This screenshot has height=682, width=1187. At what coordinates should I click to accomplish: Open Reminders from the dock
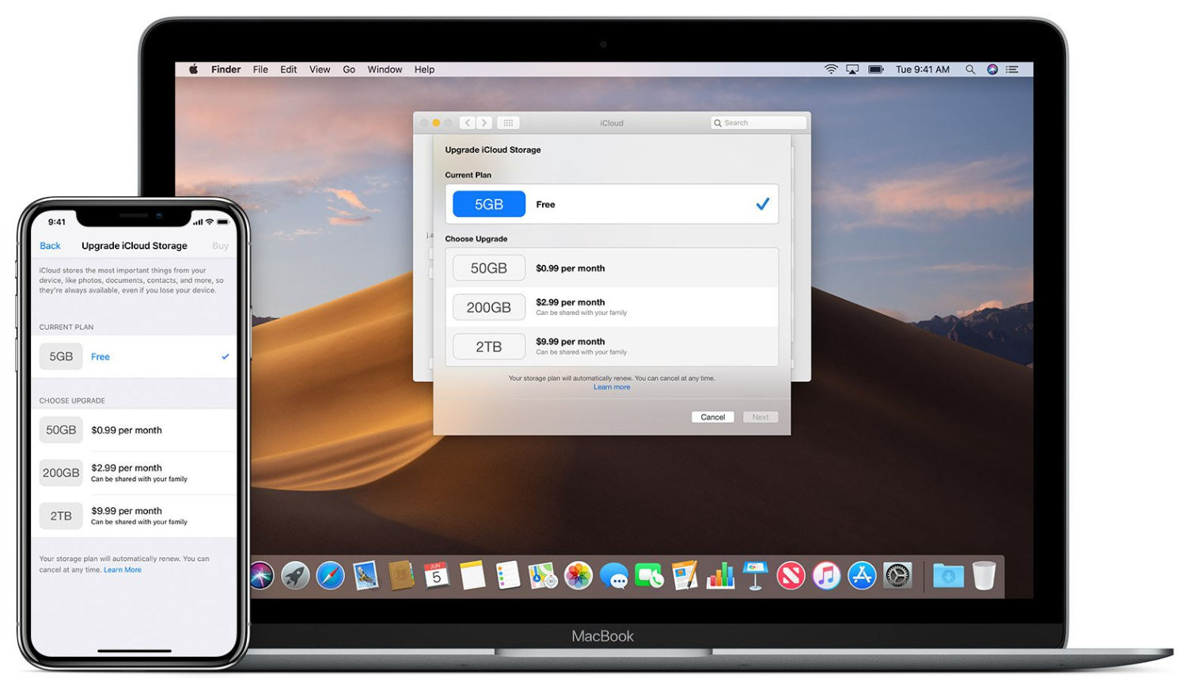(x=507, y=576)
